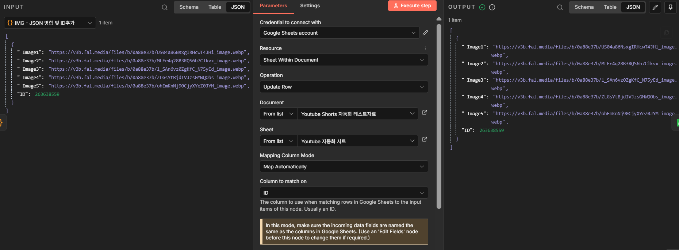Open the Sheet via external link icon

pyautogui.click(x=424, y=140)
